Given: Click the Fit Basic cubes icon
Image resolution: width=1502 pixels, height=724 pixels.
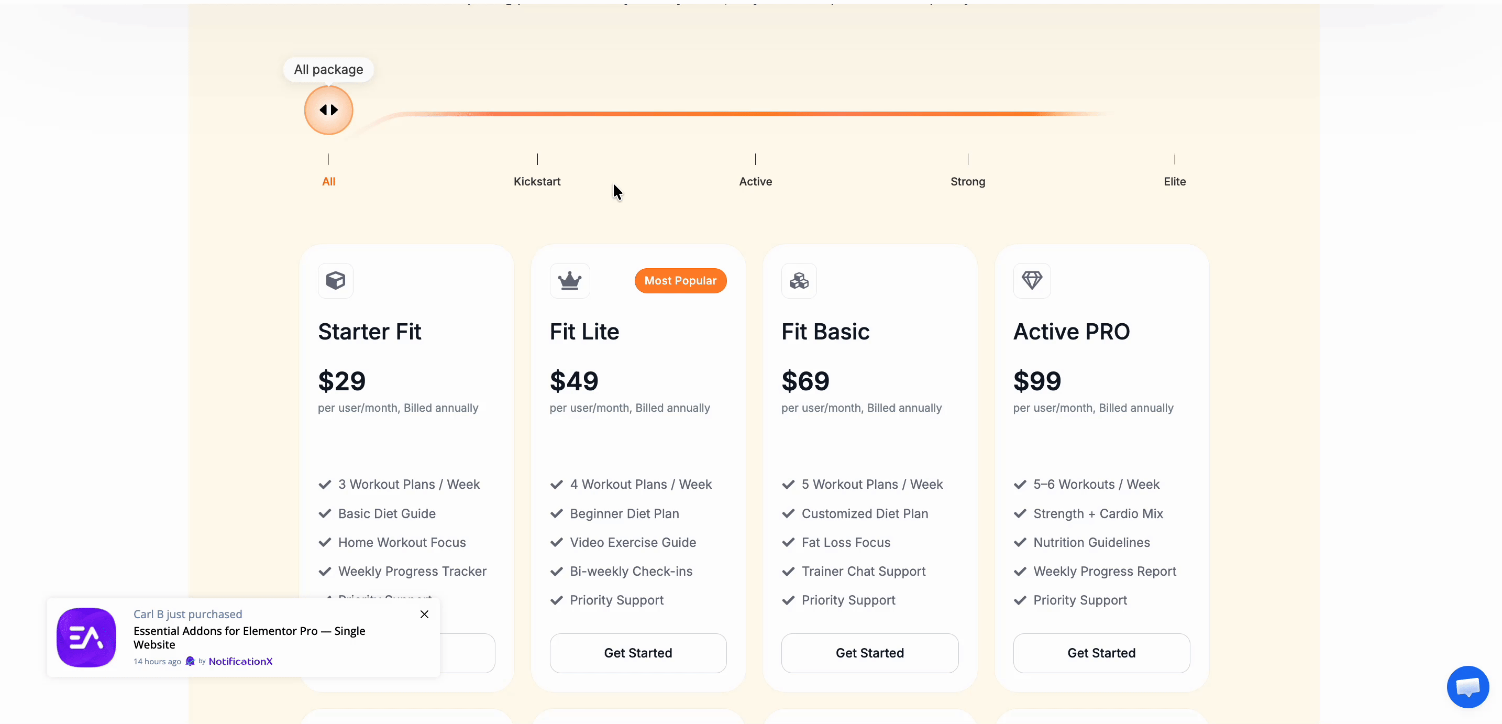Looking at the screenshot, I should 799,281.
